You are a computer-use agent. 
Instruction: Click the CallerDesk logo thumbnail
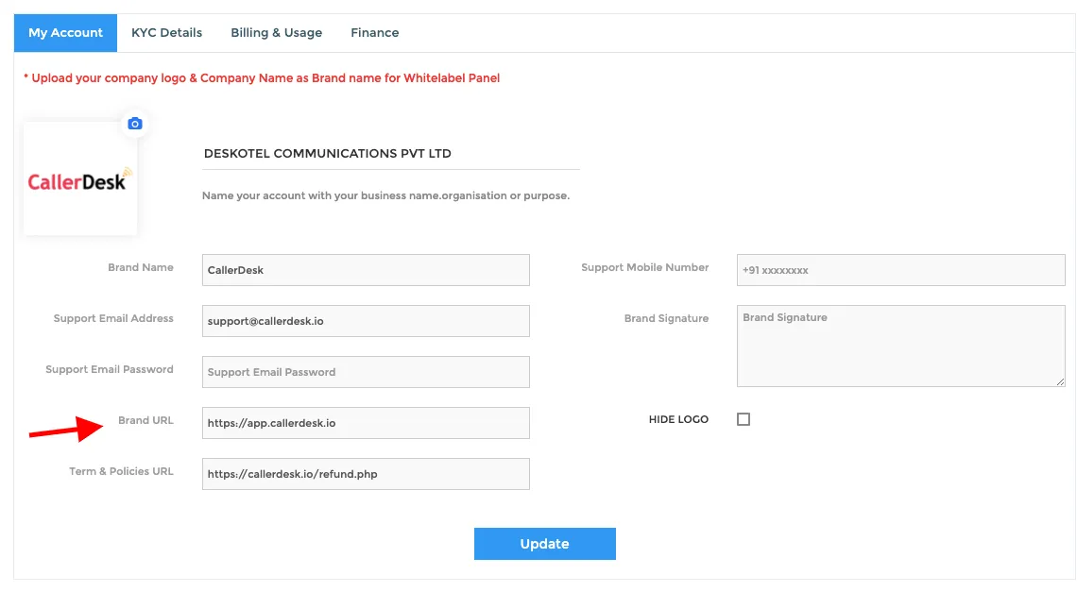[x=79, y=179]
